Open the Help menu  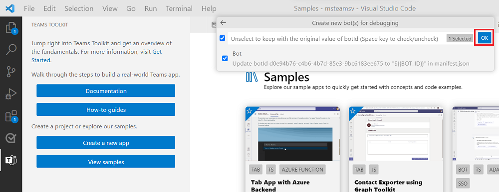209,8
